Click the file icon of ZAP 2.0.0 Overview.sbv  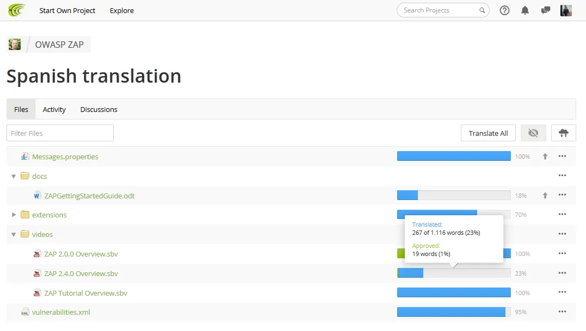[x=37, y=254]
